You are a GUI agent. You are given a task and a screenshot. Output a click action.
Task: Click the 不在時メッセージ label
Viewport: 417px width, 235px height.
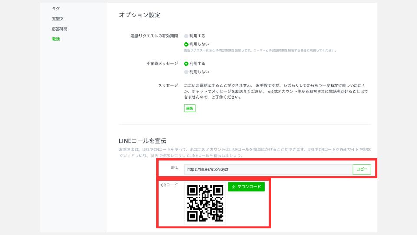point(162,64)
